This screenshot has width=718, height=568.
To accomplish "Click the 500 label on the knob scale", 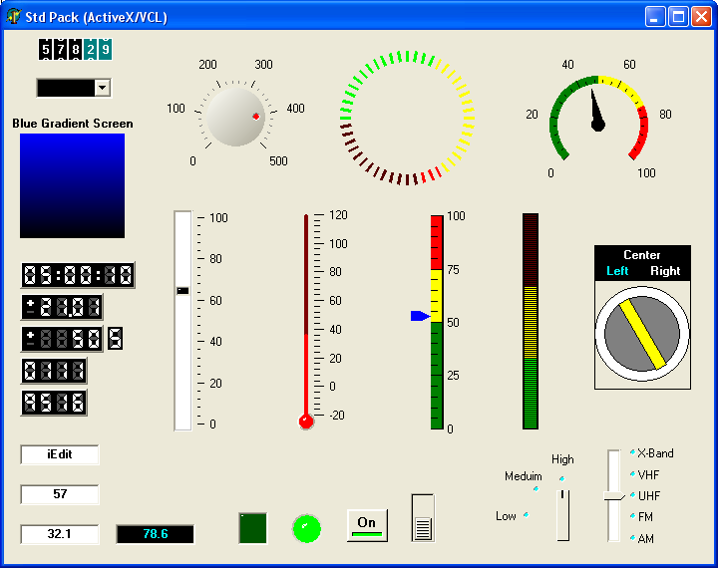I will click(278, 161).
